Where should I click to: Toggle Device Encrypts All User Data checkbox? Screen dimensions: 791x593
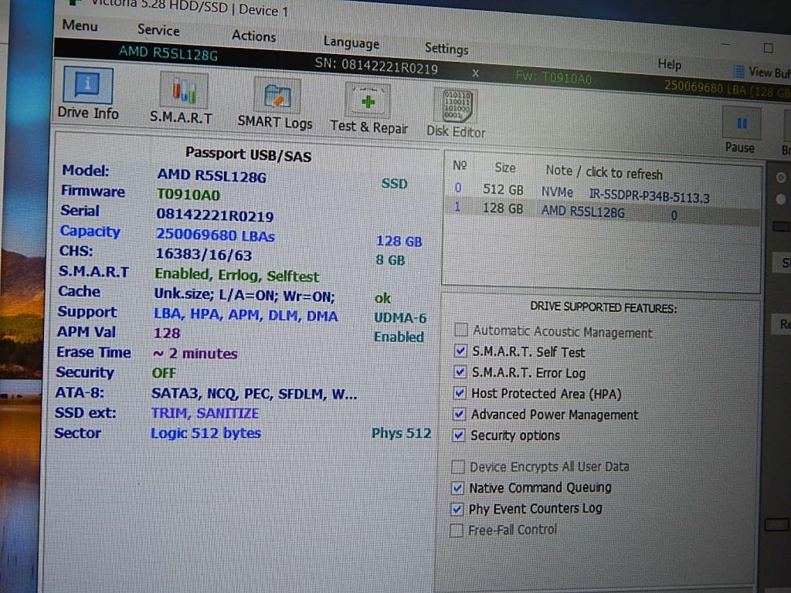coord(457,466)
